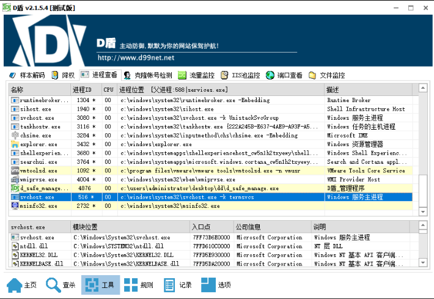Screen dimensions: 434x299
Task: Click the KERNEL32.DLL module icon
Action: (x=15, y=255)
